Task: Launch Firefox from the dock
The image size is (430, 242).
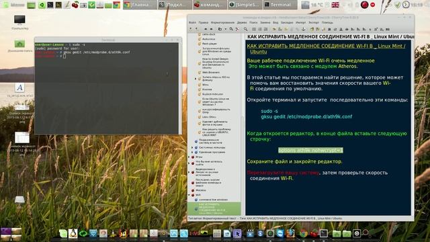Action: (291, 233)
